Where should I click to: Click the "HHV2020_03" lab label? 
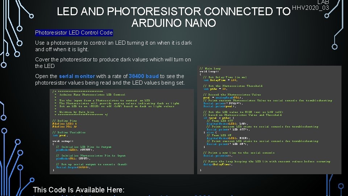point(311,8)
